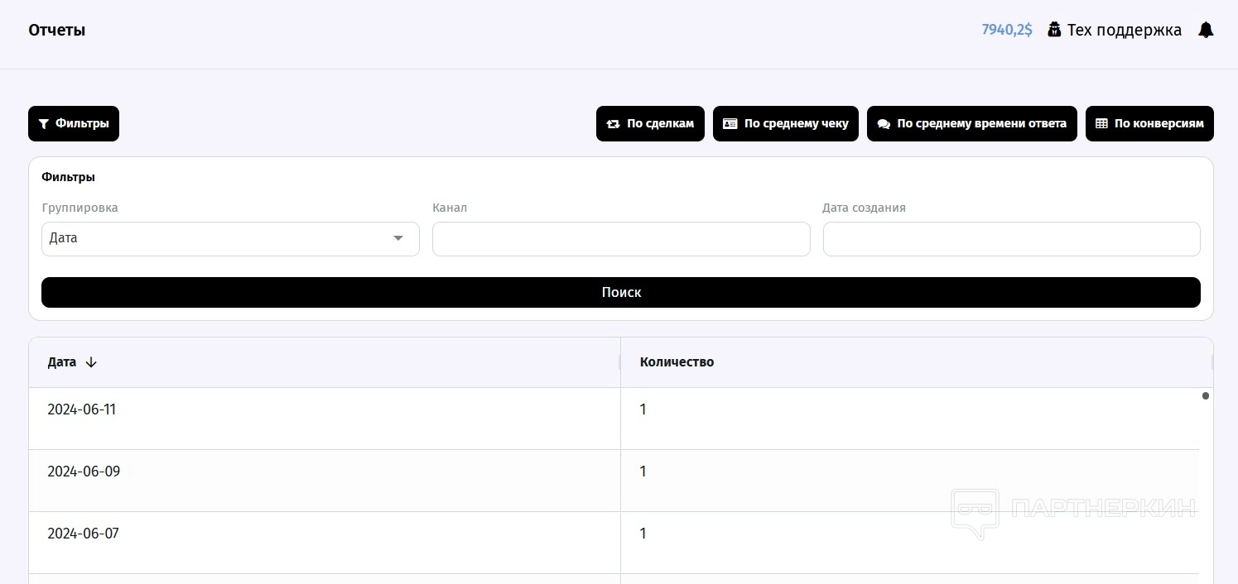Viewport: 1238px width, 584px height.
Task: Expand grouping options via the caret arrow
Action: coord(398,238)
